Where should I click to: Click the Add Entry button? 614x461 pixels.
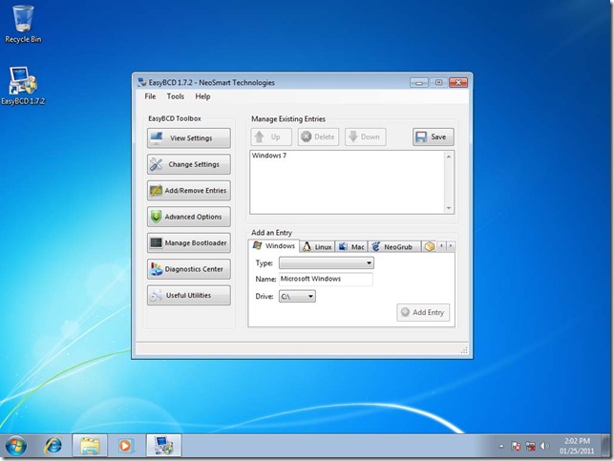[x=423, y=312]
